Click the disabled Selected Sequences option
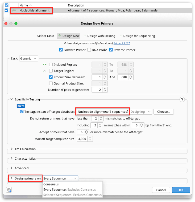195x202 pixels. click(x=72, y=195)
